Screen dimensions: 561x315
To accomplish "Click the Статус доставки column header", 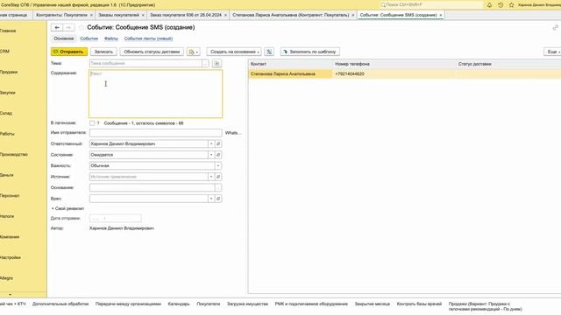I will (x=508, y=64).
